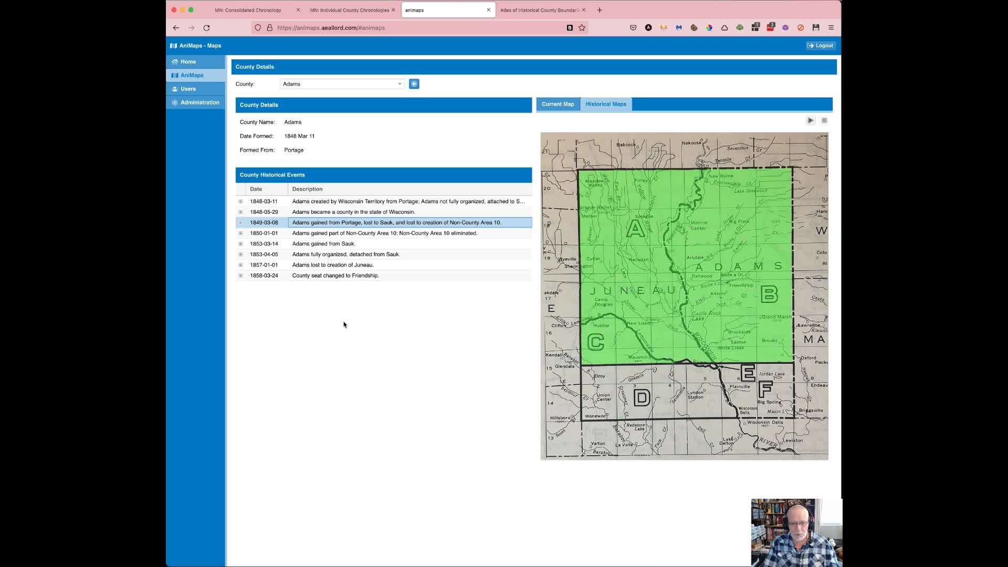This screenshot has width=1008, height=567.
Task: Click the play button to animate maps
Action: pos(810,120)
